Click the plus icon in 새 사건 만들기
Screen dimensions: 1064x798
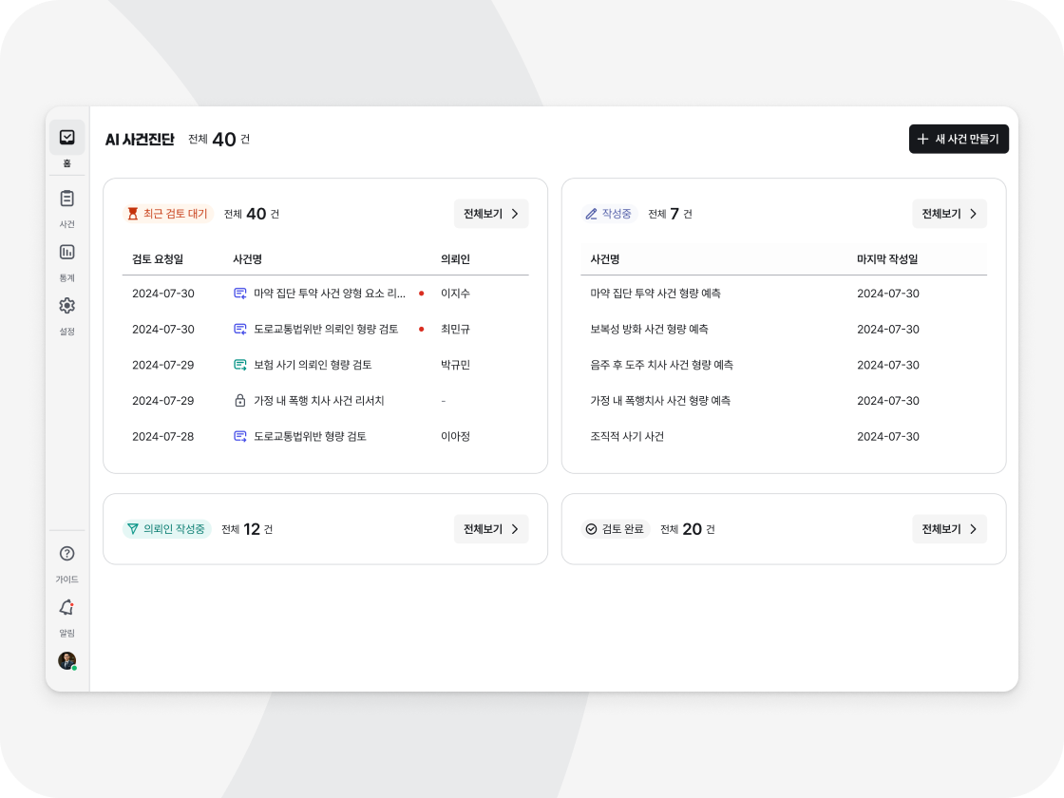tap(922, 139)
